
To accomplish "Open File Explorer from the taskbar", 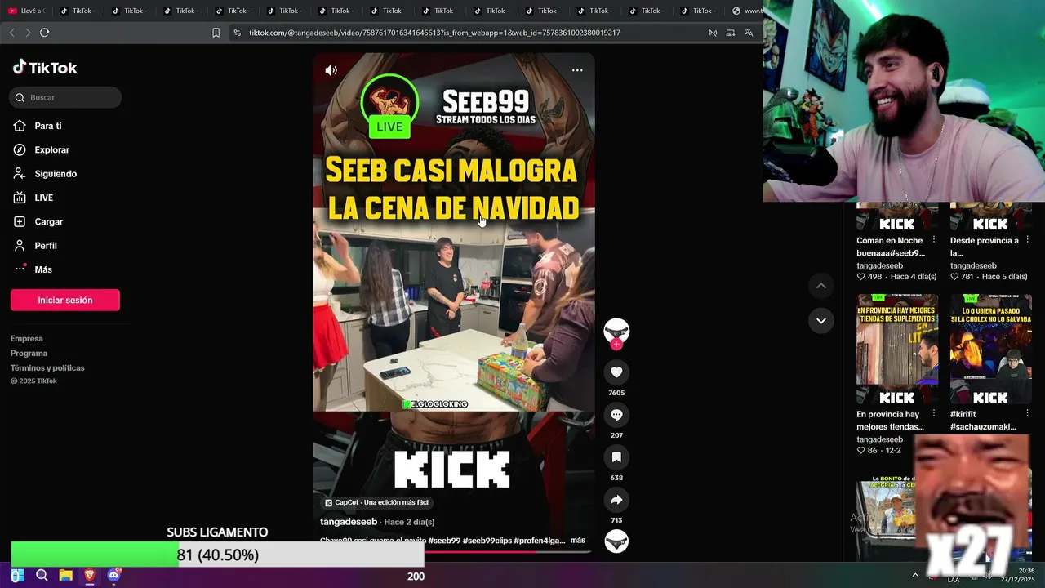I will pyautogui.click(x=65, y=576).
